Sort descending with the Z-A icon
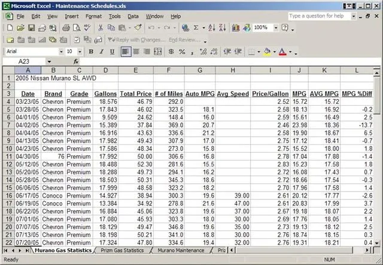383x265 pixels. (x=223, y=28)
